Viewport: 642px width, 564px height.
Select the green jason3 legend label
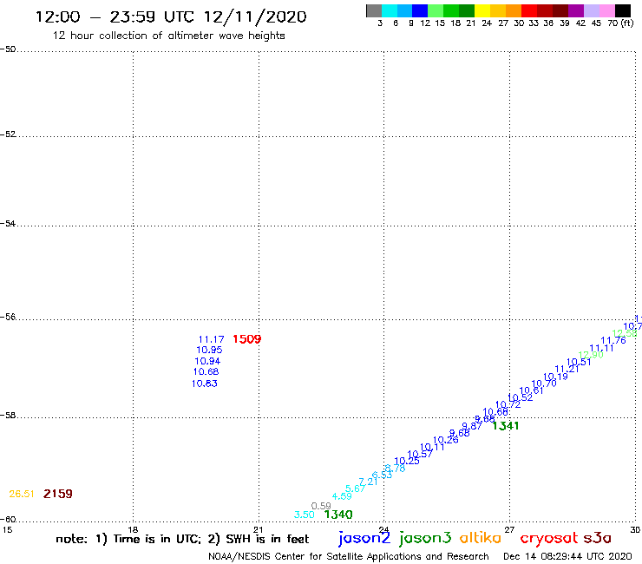425,539
